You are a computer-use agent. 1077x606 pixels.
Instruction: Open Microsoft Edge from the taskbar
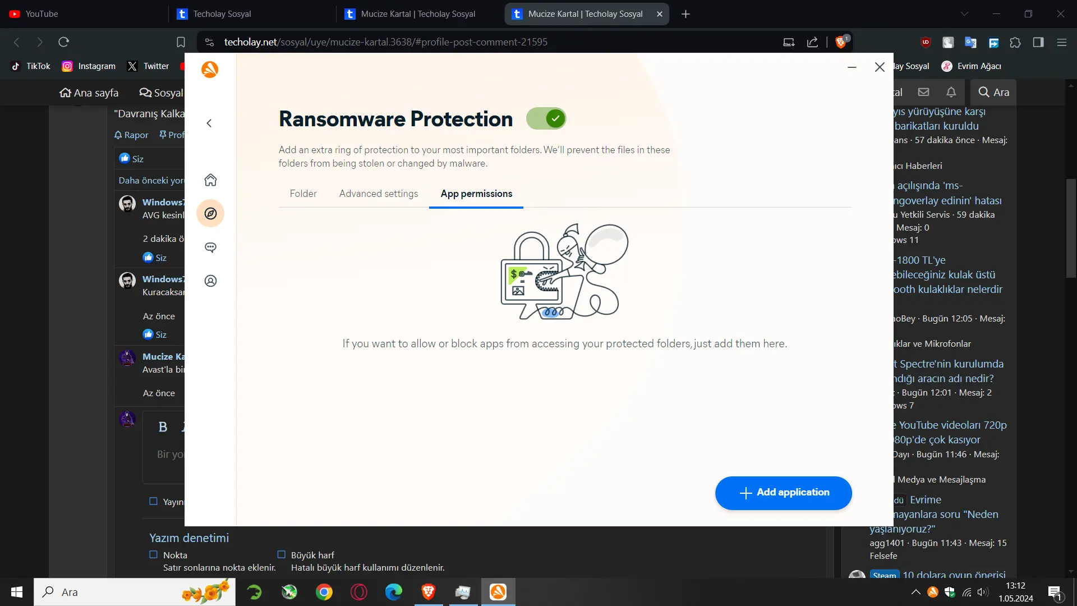click(x=393, y=592)
